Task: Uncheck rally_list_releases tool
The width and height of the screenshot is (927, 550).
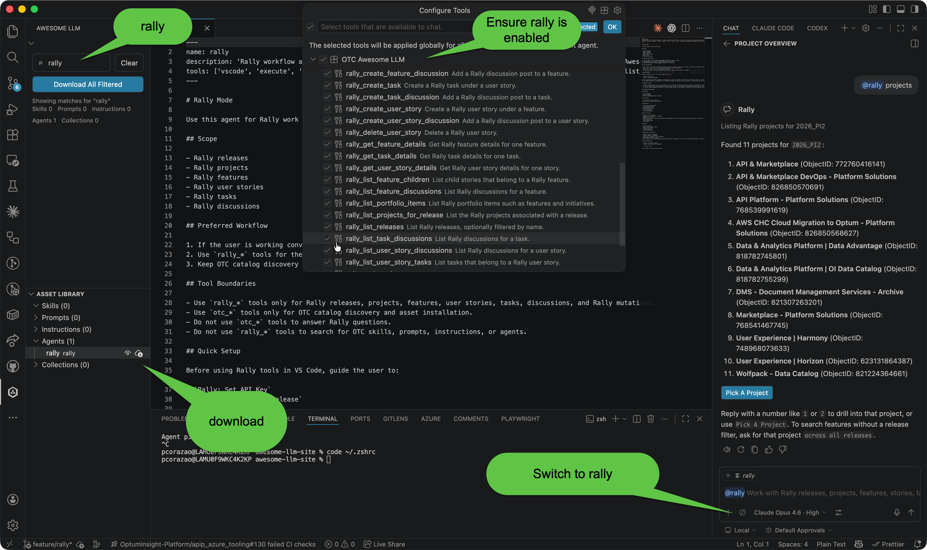Action: pyautogui.click(x=328, y=227)
